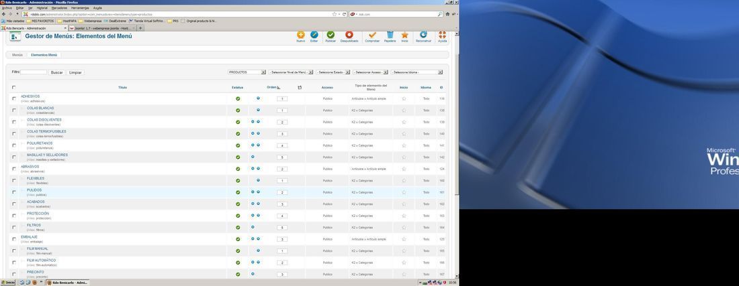
Task: Open the MIS FAVORITOS bookmark folder
Action: [x=40, y=21]
